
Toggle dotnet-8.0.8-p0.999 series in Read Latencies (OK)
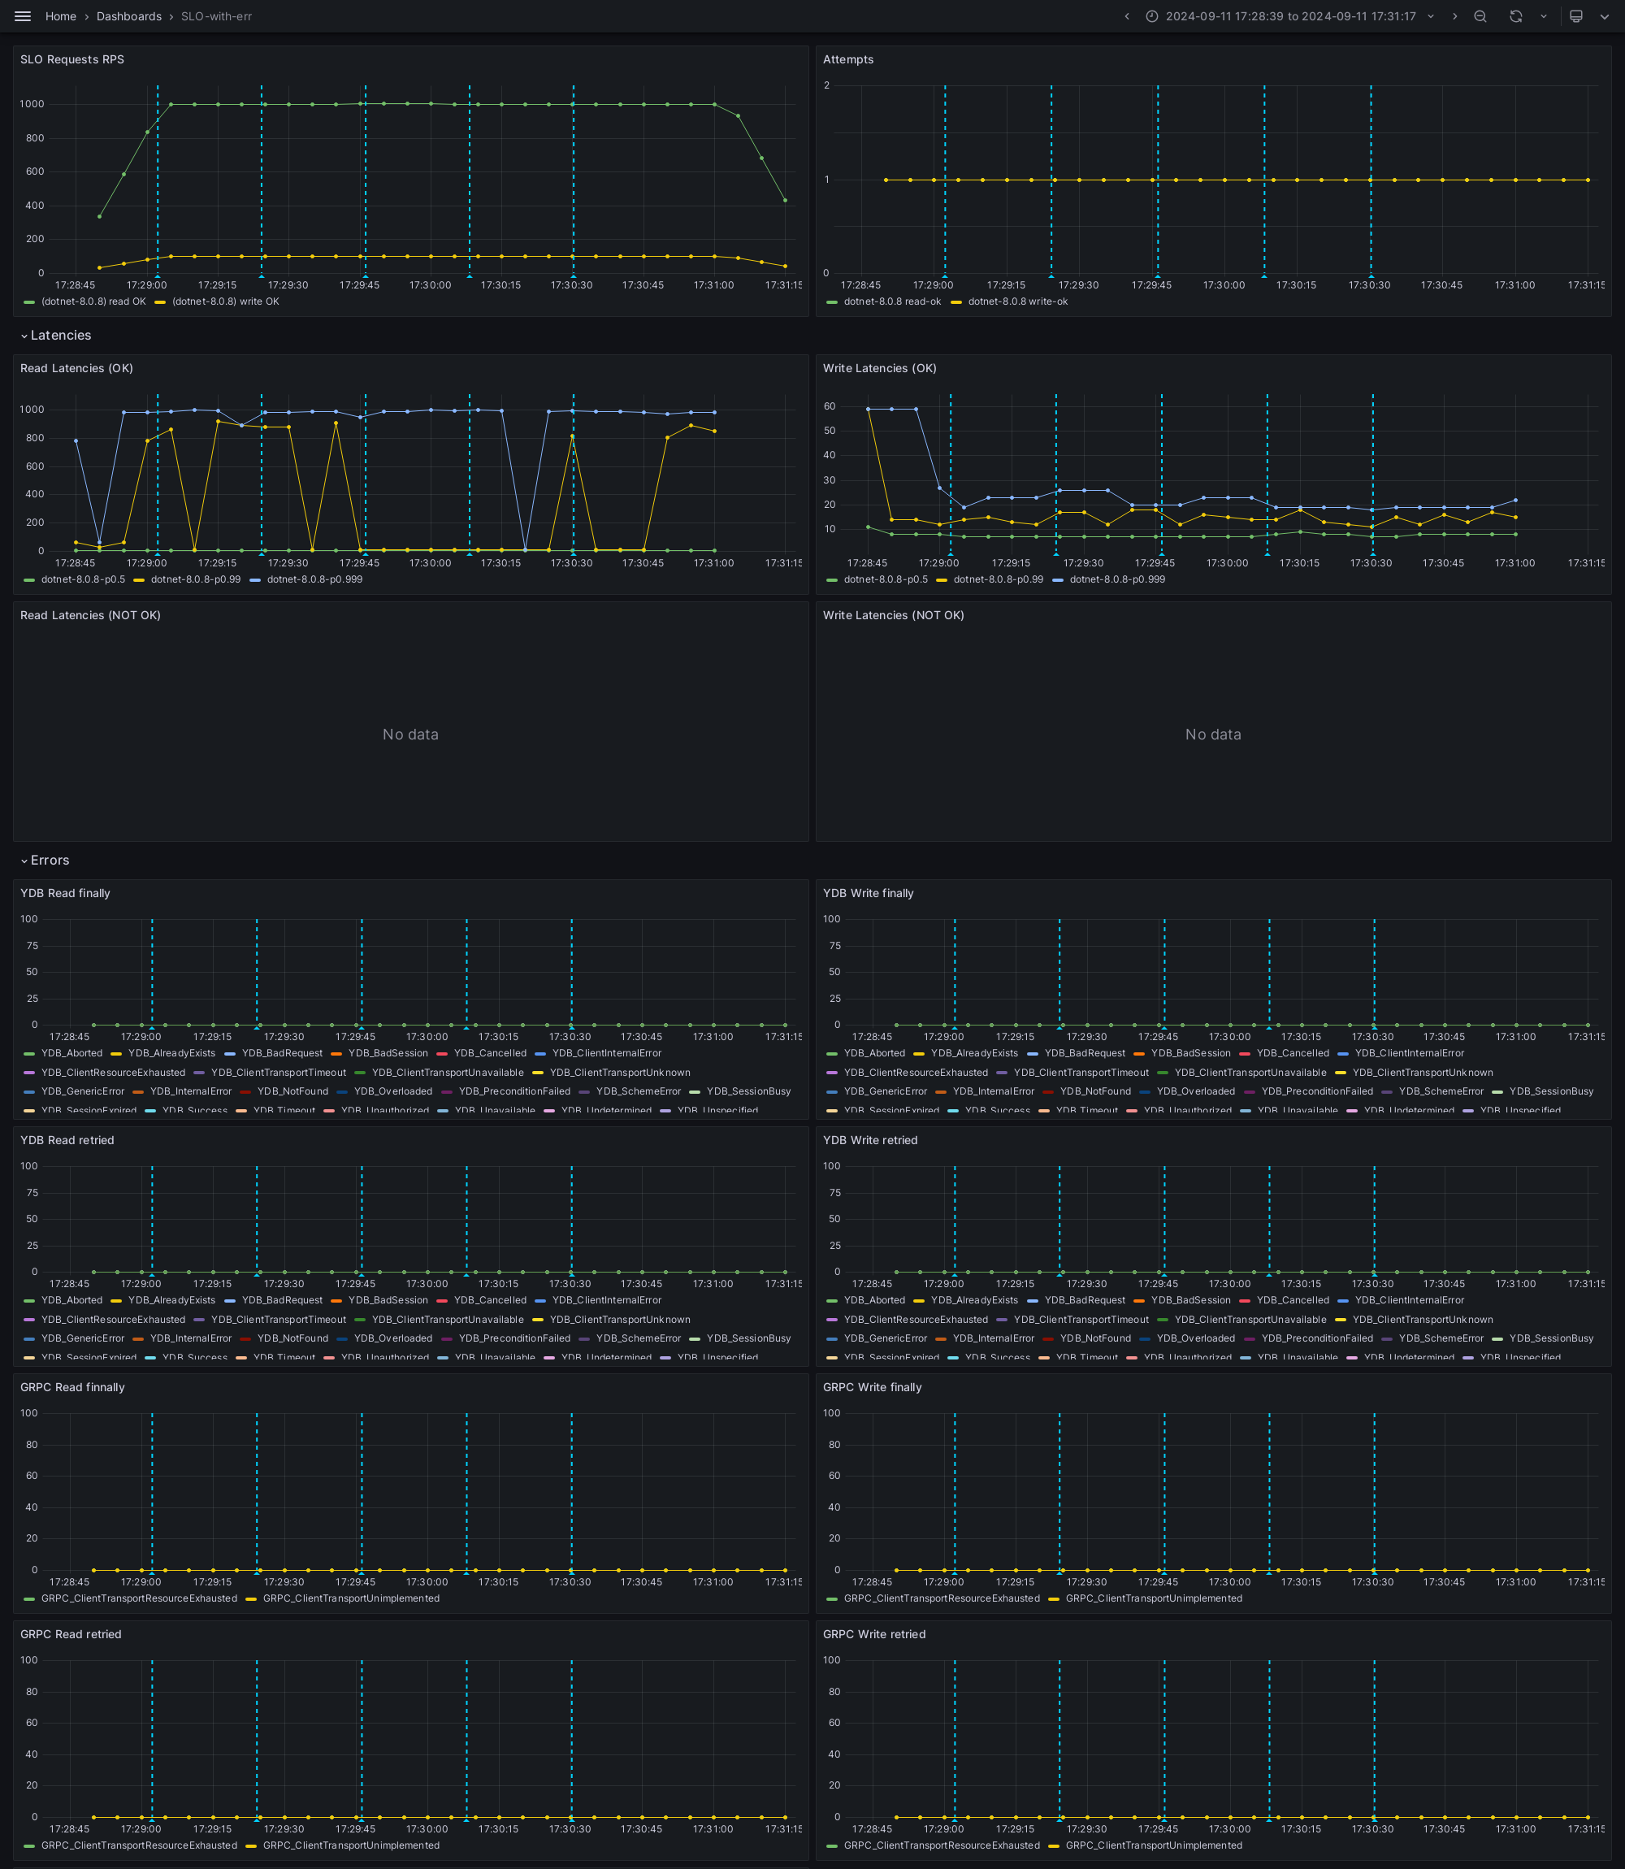tap(314, 579)
